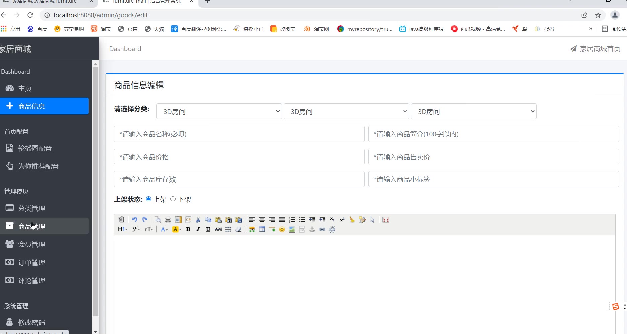This screenshot has width=627, height=334.
Task: Apply superscript formatting
Action: click(342, 220)
